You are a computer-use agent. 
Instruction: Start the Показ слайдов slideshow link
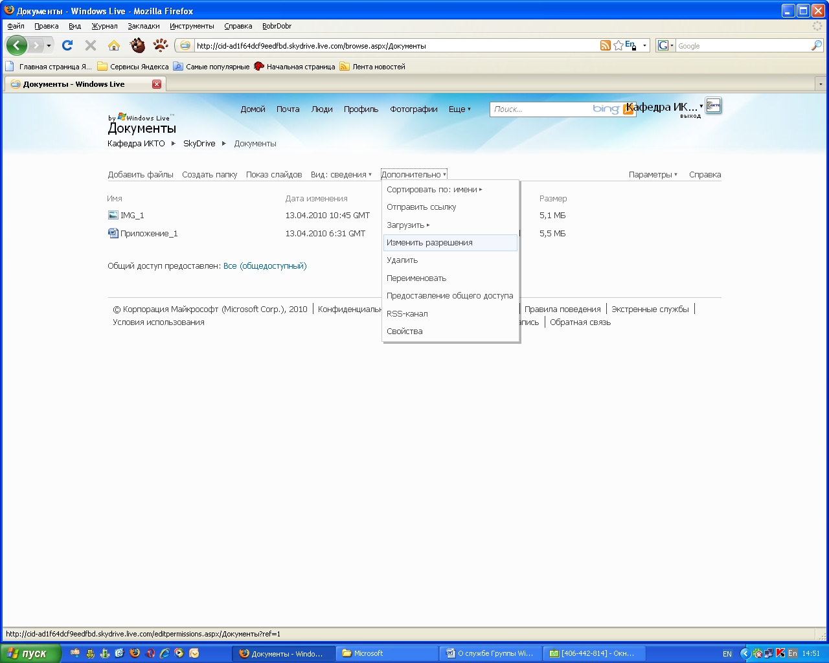pos(274,175)
